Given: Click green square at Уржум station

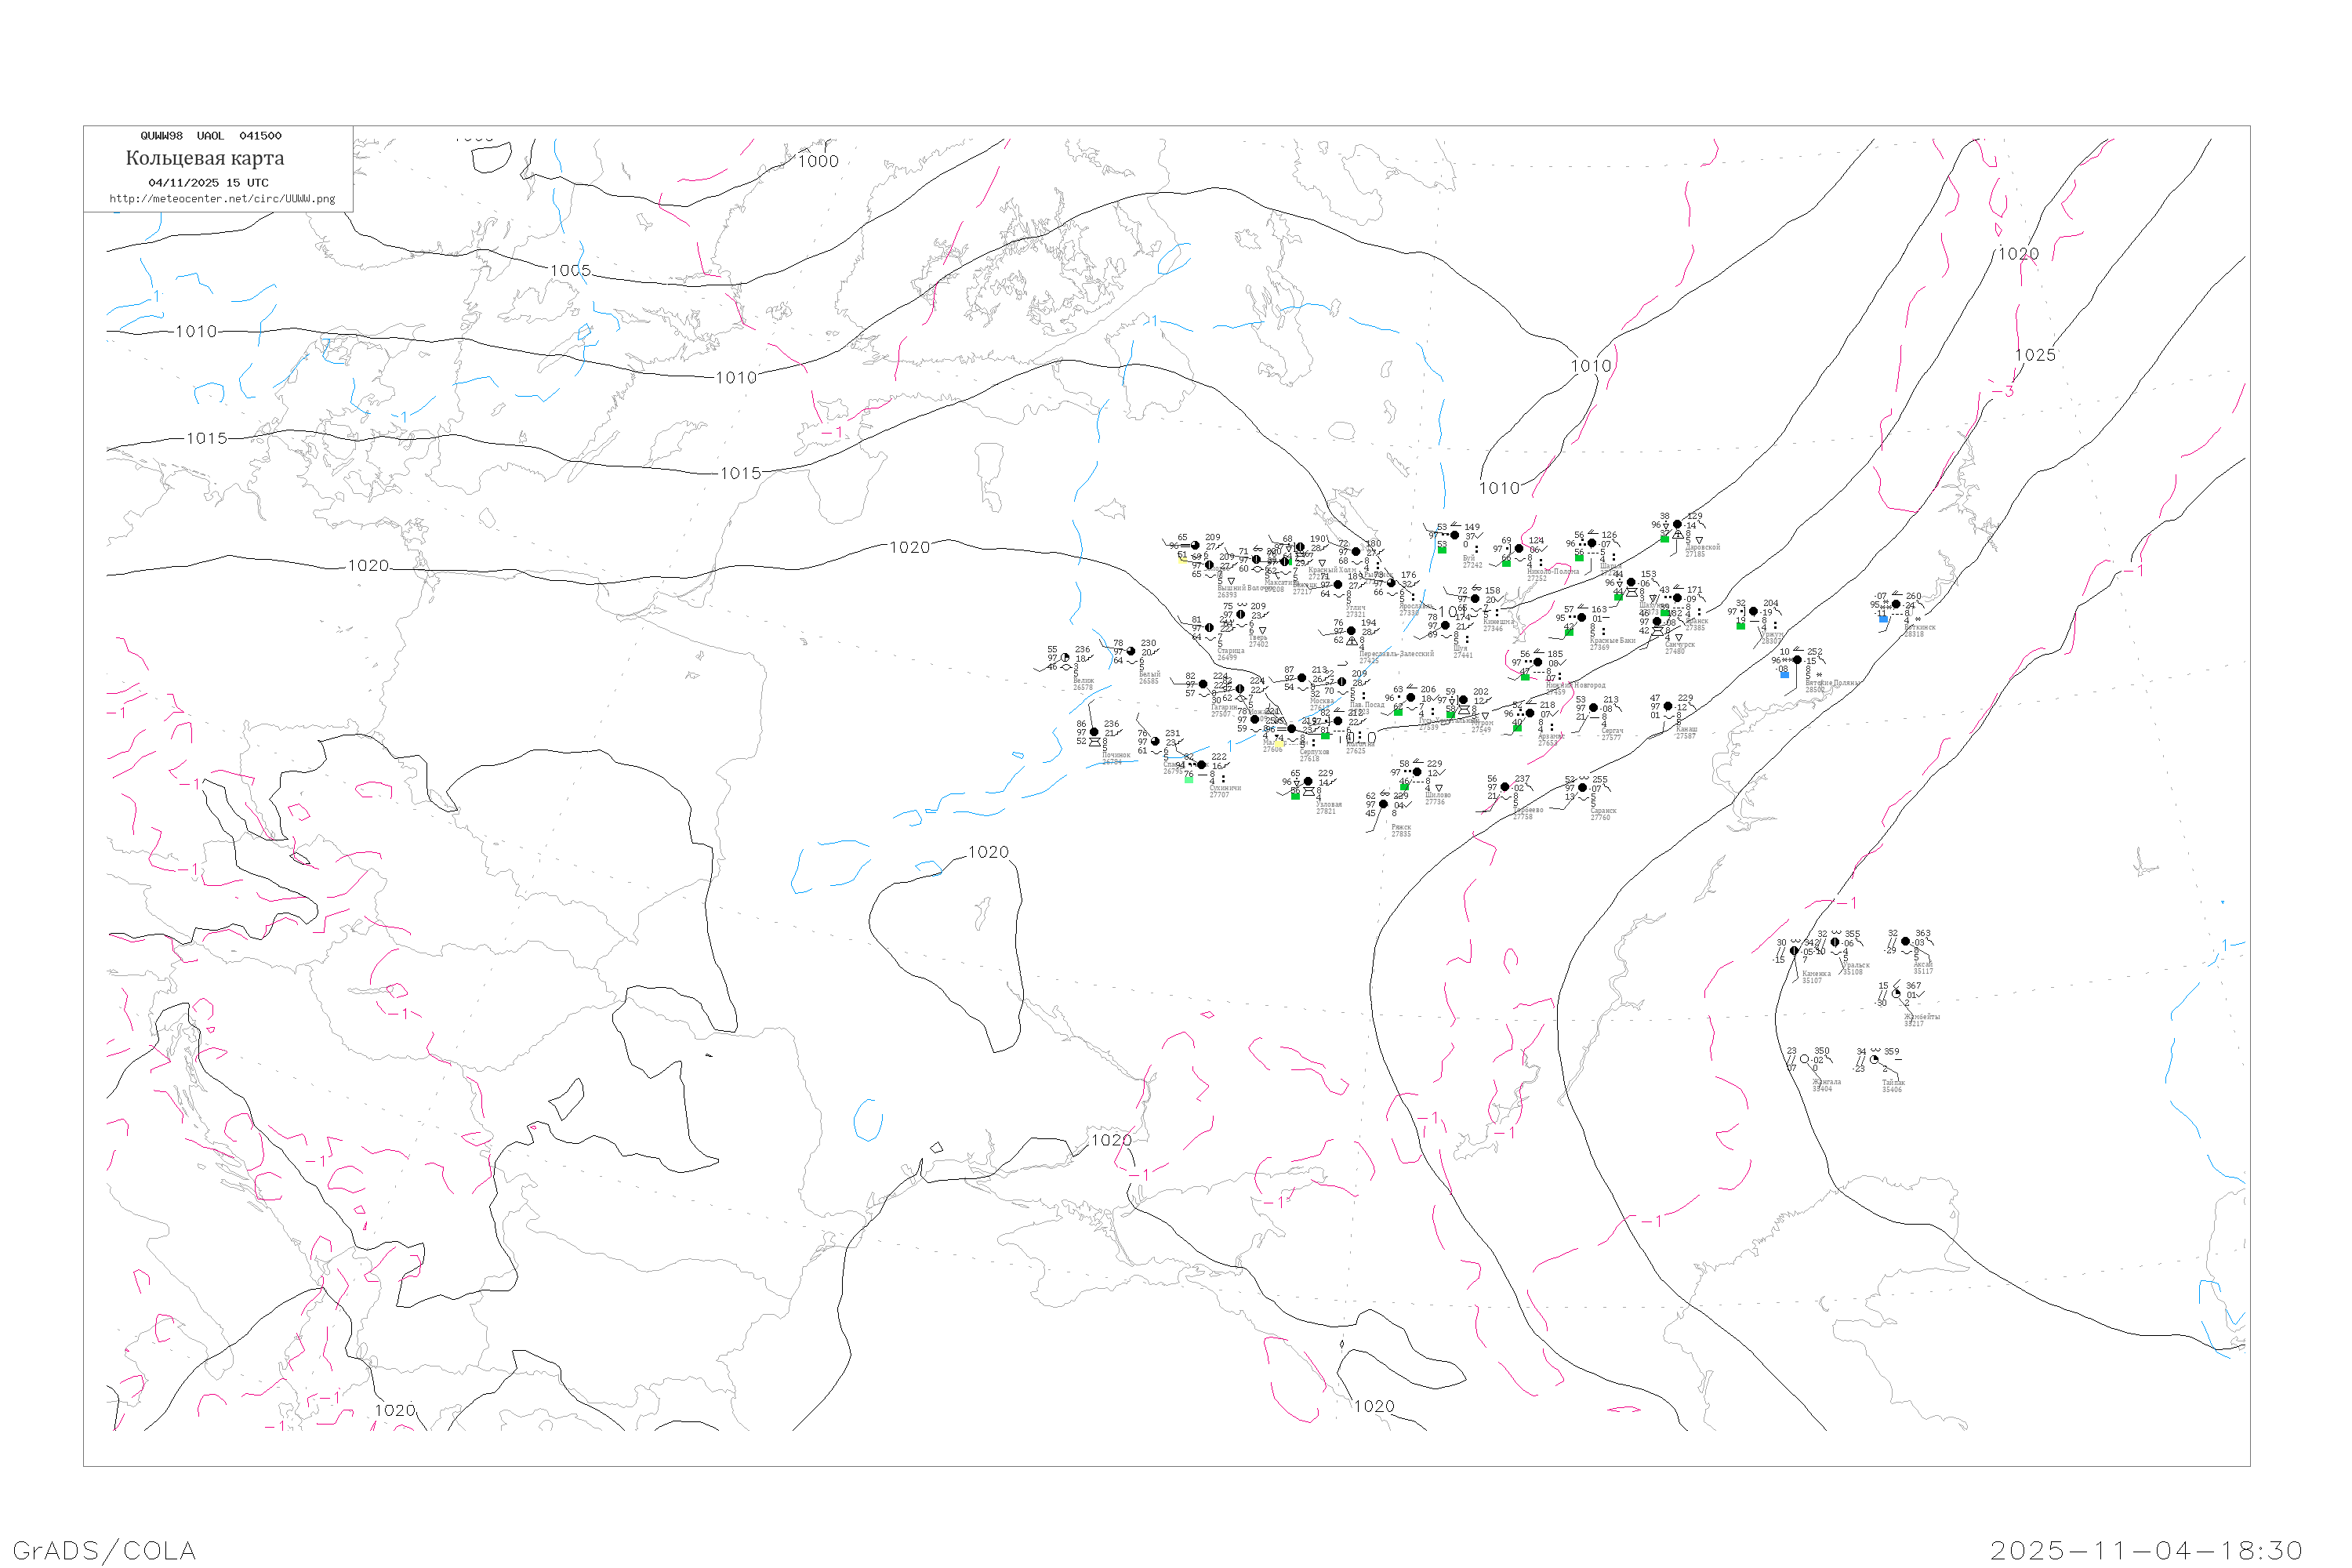Looking at the screenshot, I should [x=1741, y=626].
